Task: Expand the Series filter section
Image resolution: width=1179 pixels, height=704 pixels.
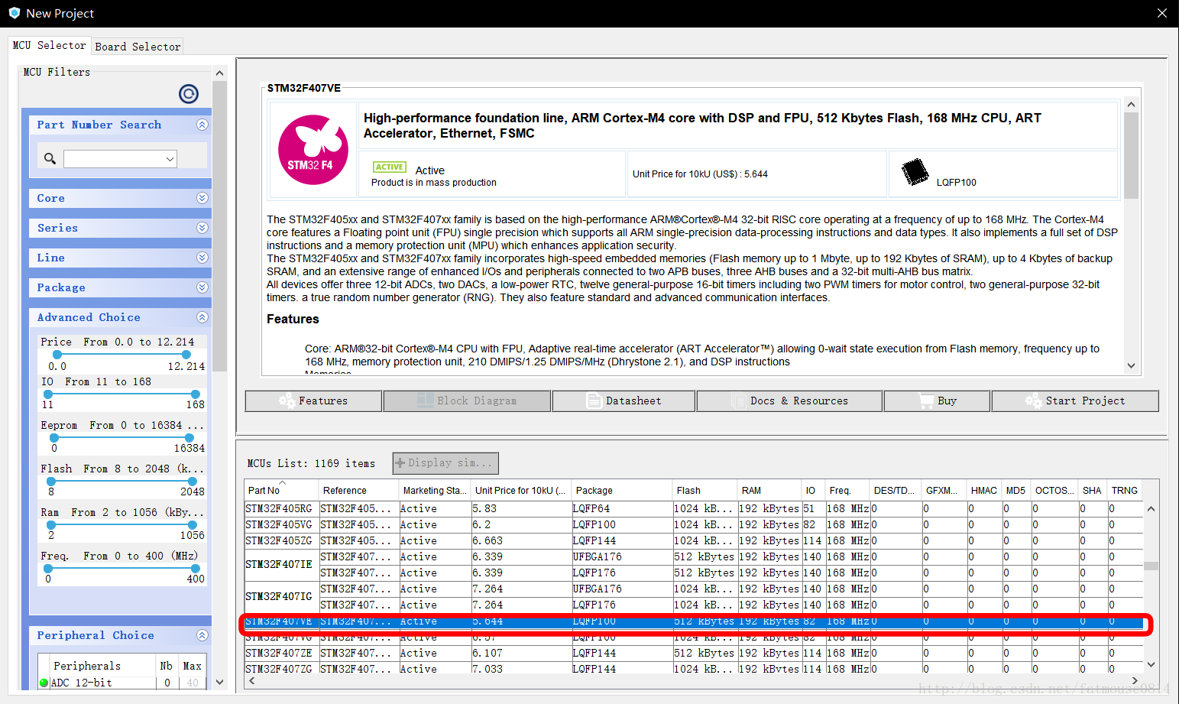Action: (202, 228)
